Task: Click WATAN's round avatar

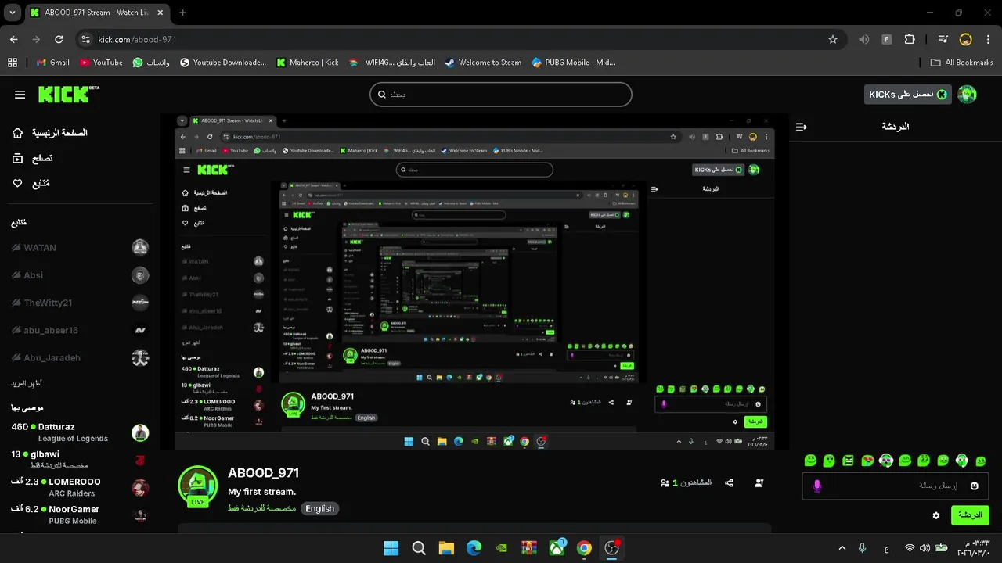Action: coord(140,248)
